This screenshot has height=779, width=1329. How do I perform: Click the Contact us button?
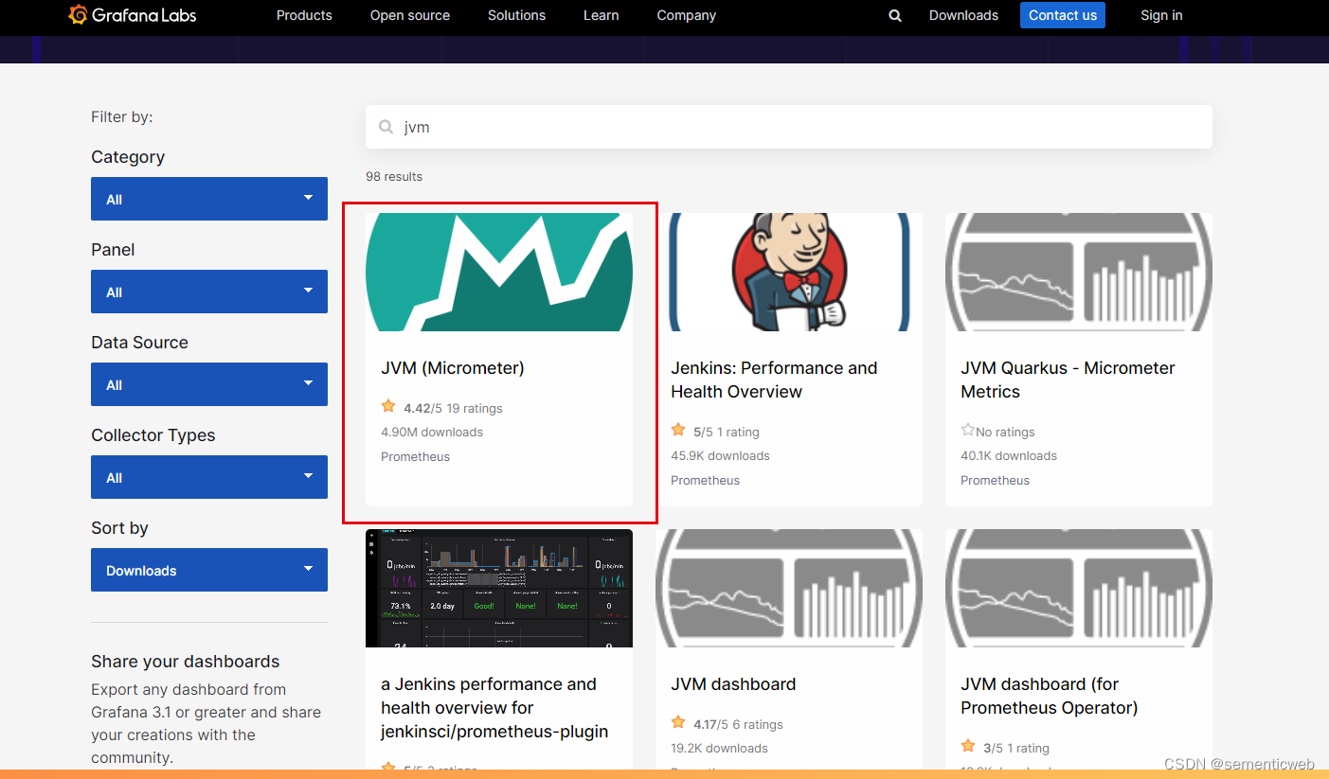pos(1063,15)
